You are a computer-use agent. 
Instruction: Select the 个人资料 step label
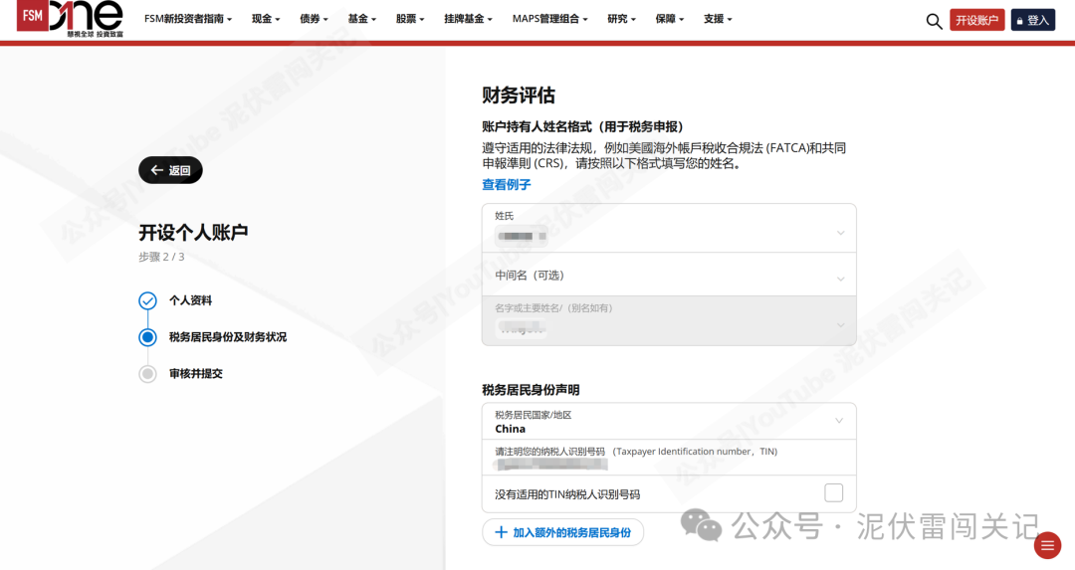[190, 300]
